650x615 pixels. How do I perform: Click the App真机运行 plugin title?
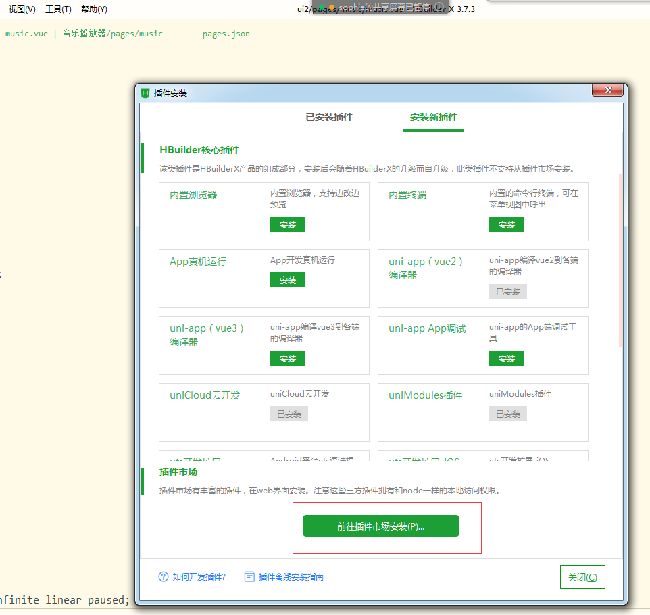point(198,262)
